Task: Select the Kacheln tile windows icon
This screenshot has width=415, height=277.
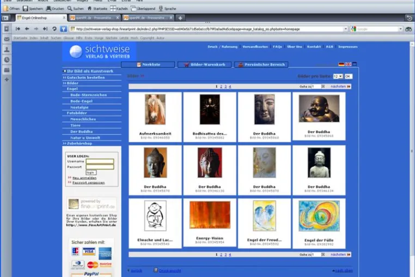Action: pyautogui.click(x=113, y=9)
